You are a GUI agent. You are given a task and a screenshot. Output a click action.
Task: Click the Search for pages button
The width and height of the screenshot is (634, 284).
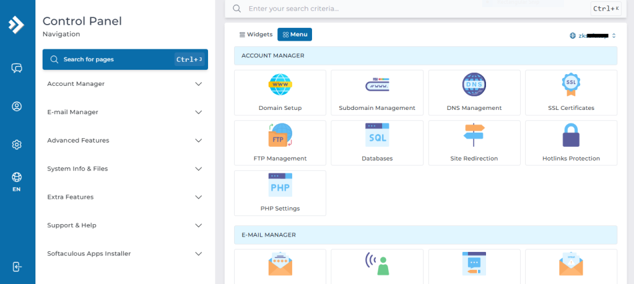(124, 60)
